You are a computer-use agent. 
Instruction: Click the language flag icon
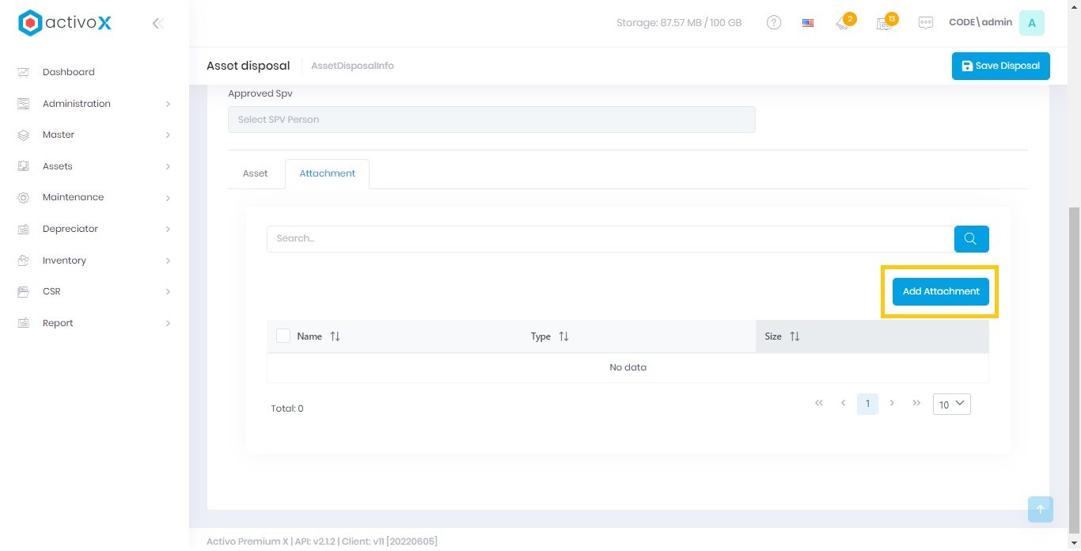tap(807, 23)
